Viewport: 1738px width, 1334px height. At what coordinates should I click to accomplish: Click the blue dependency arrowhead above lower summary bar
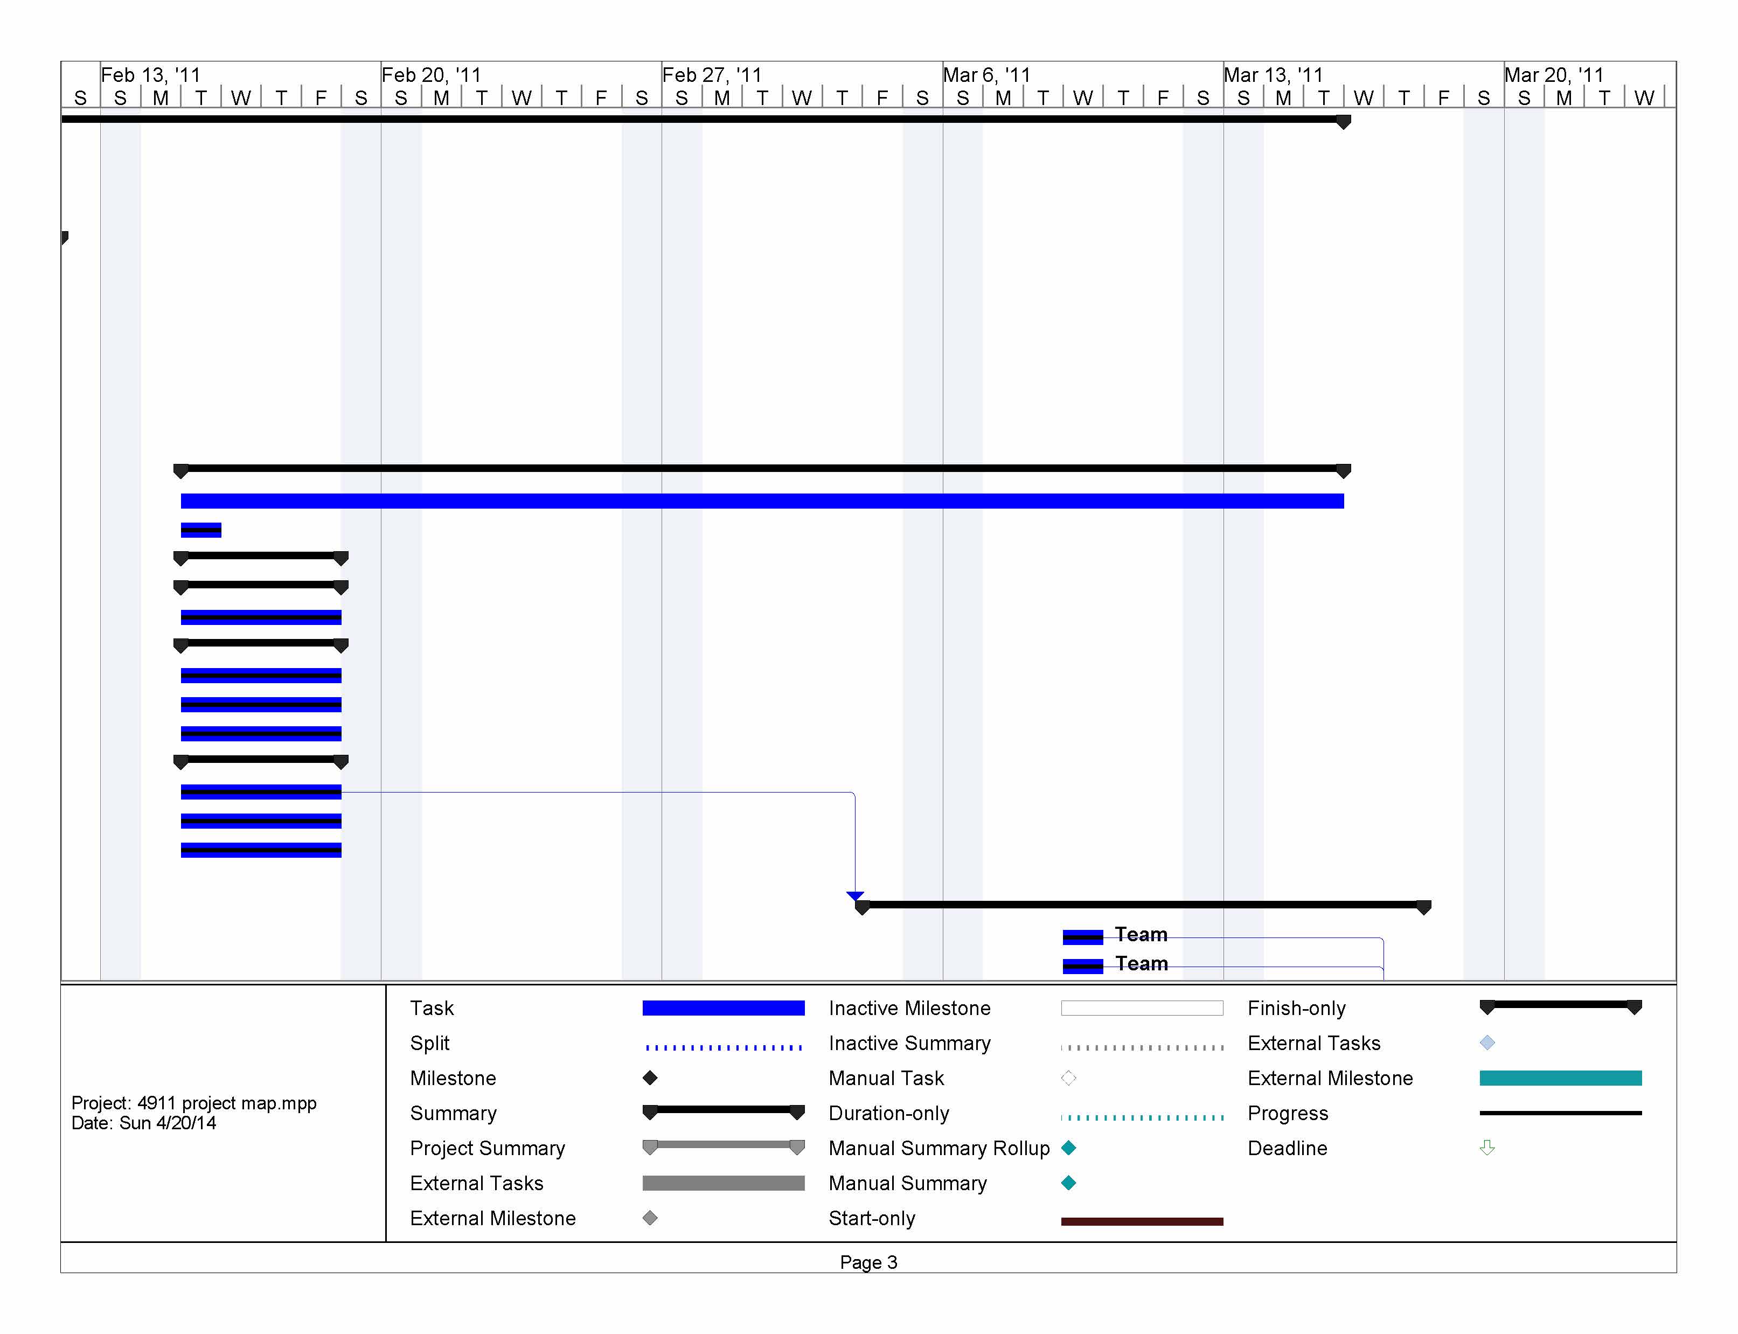854,895
